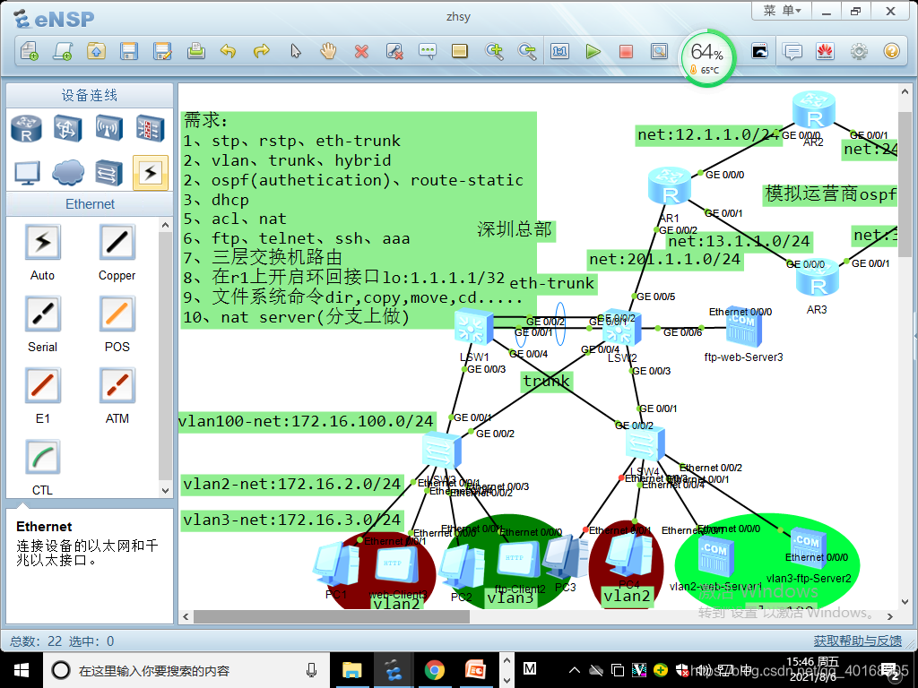This screenshot has height=688, width=918.
Task: Select the Cloud device category
Action: [x=68, y=173]
